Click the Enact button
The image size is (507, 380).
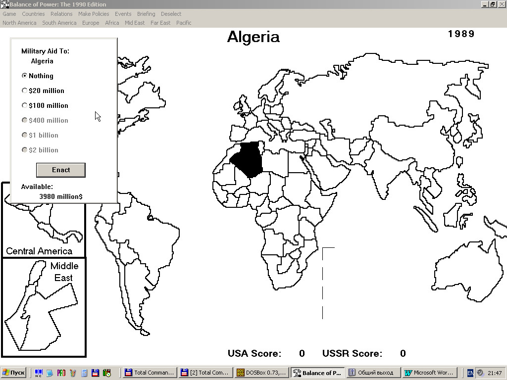click(61, 170)
